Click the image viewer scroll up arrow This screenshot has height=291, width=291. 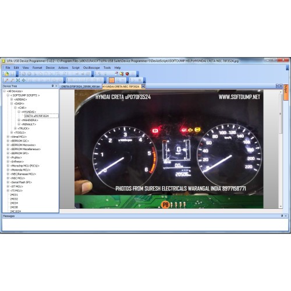coord(281,91)
